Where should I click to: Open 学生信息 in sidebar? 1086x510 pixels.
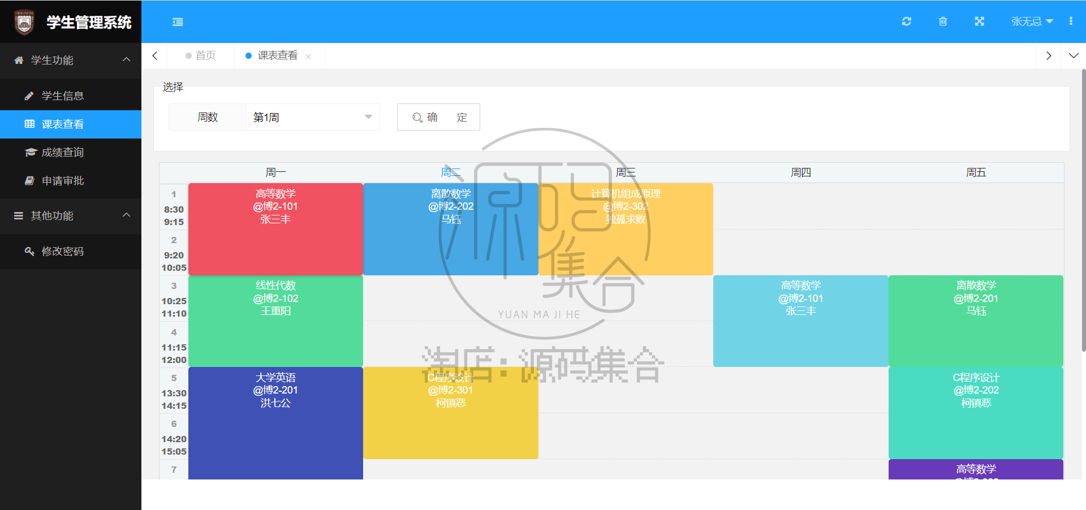coord(71,96)
